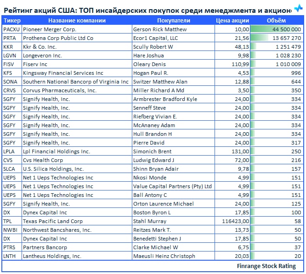306x274 pixels.
Task: Click buyer 'Armbrester Bradford Kyle'
Action: [165, 99]
